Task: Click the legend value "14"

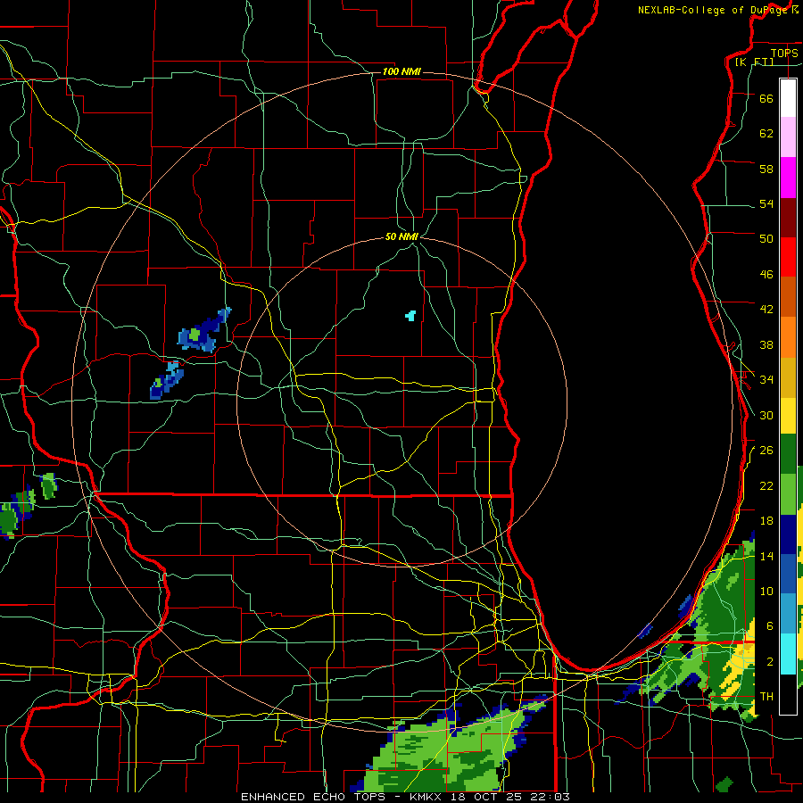Action: tap(766, 556)
